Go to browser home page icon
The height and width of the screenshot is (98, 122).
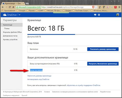point(13,7)
